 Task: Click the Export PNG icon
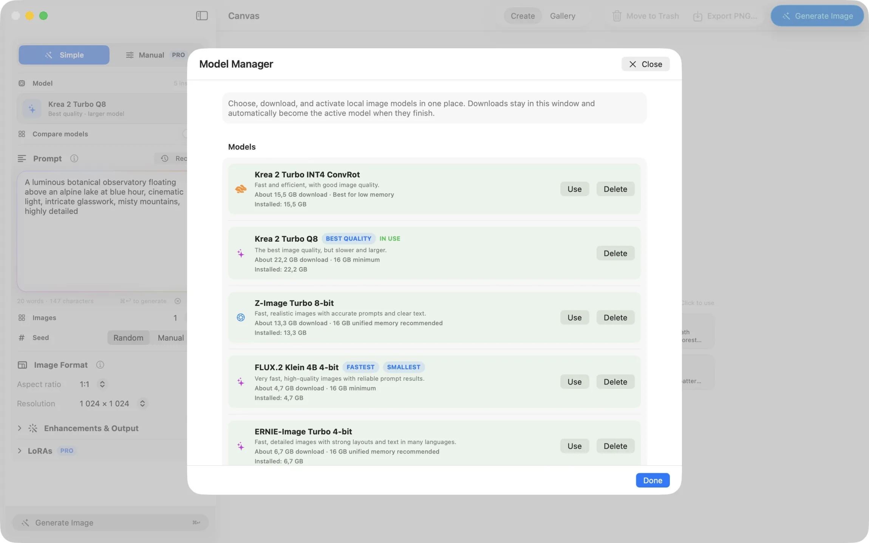click(x=697, y=16)
